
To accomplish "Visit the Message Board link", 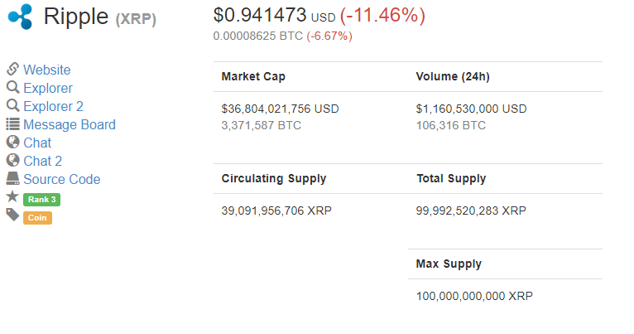I will pyautogui.click(x=70, y=124).
